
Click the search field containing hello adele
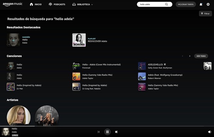pyautogui.click(x=154, y=4)
